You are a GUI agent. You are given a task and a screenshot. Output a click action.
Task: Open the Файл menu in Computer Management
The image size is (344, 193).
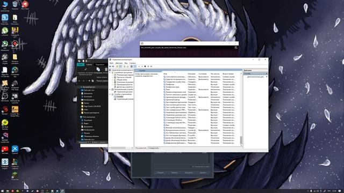111,63
